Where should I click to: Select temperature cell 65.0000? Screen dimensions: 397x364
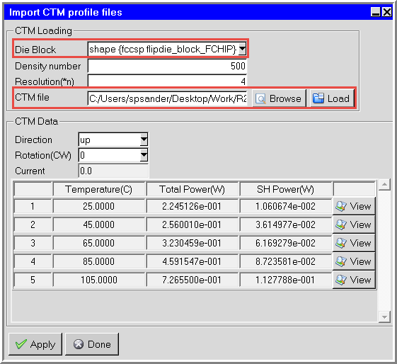(x=99, y=243)
